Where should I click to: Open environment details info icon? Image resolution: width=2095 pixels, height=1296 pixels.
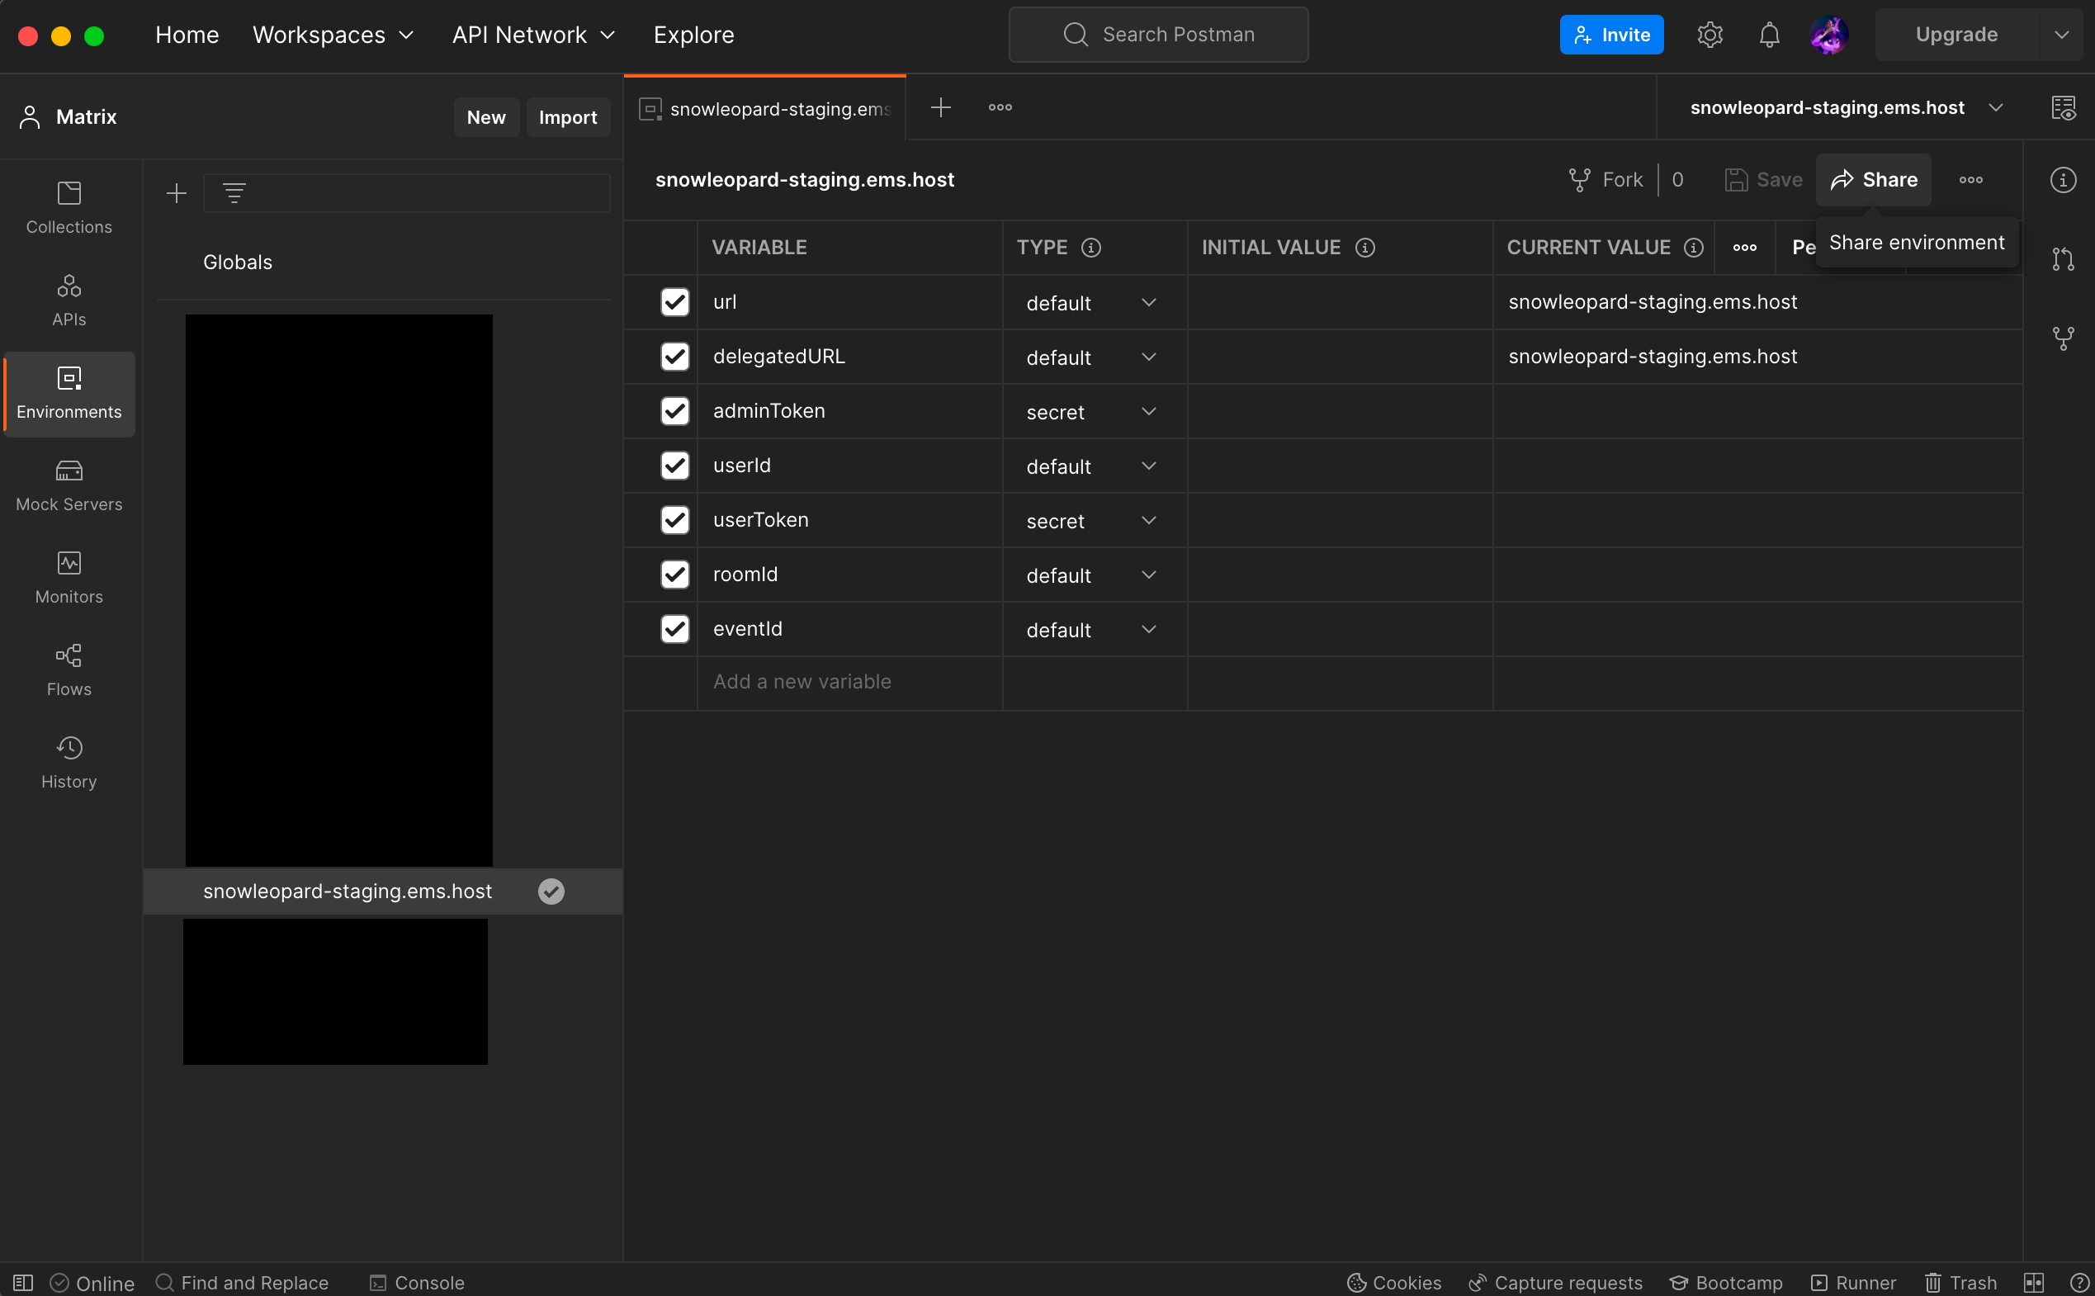pos(2064,180)
